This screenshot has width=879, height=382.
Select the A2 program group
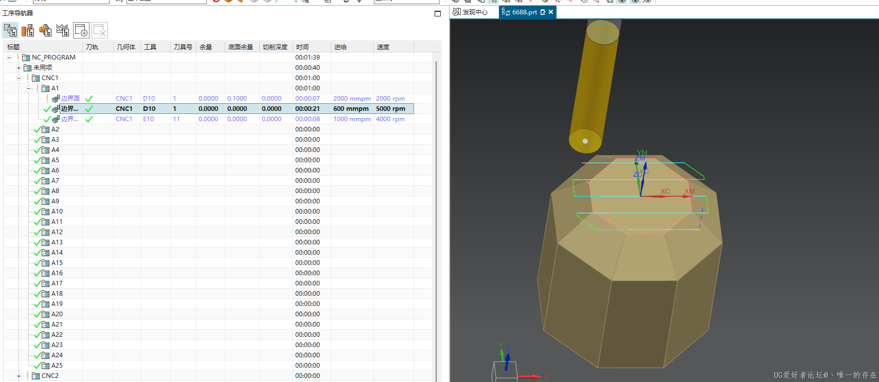click(x=55, y=129)
